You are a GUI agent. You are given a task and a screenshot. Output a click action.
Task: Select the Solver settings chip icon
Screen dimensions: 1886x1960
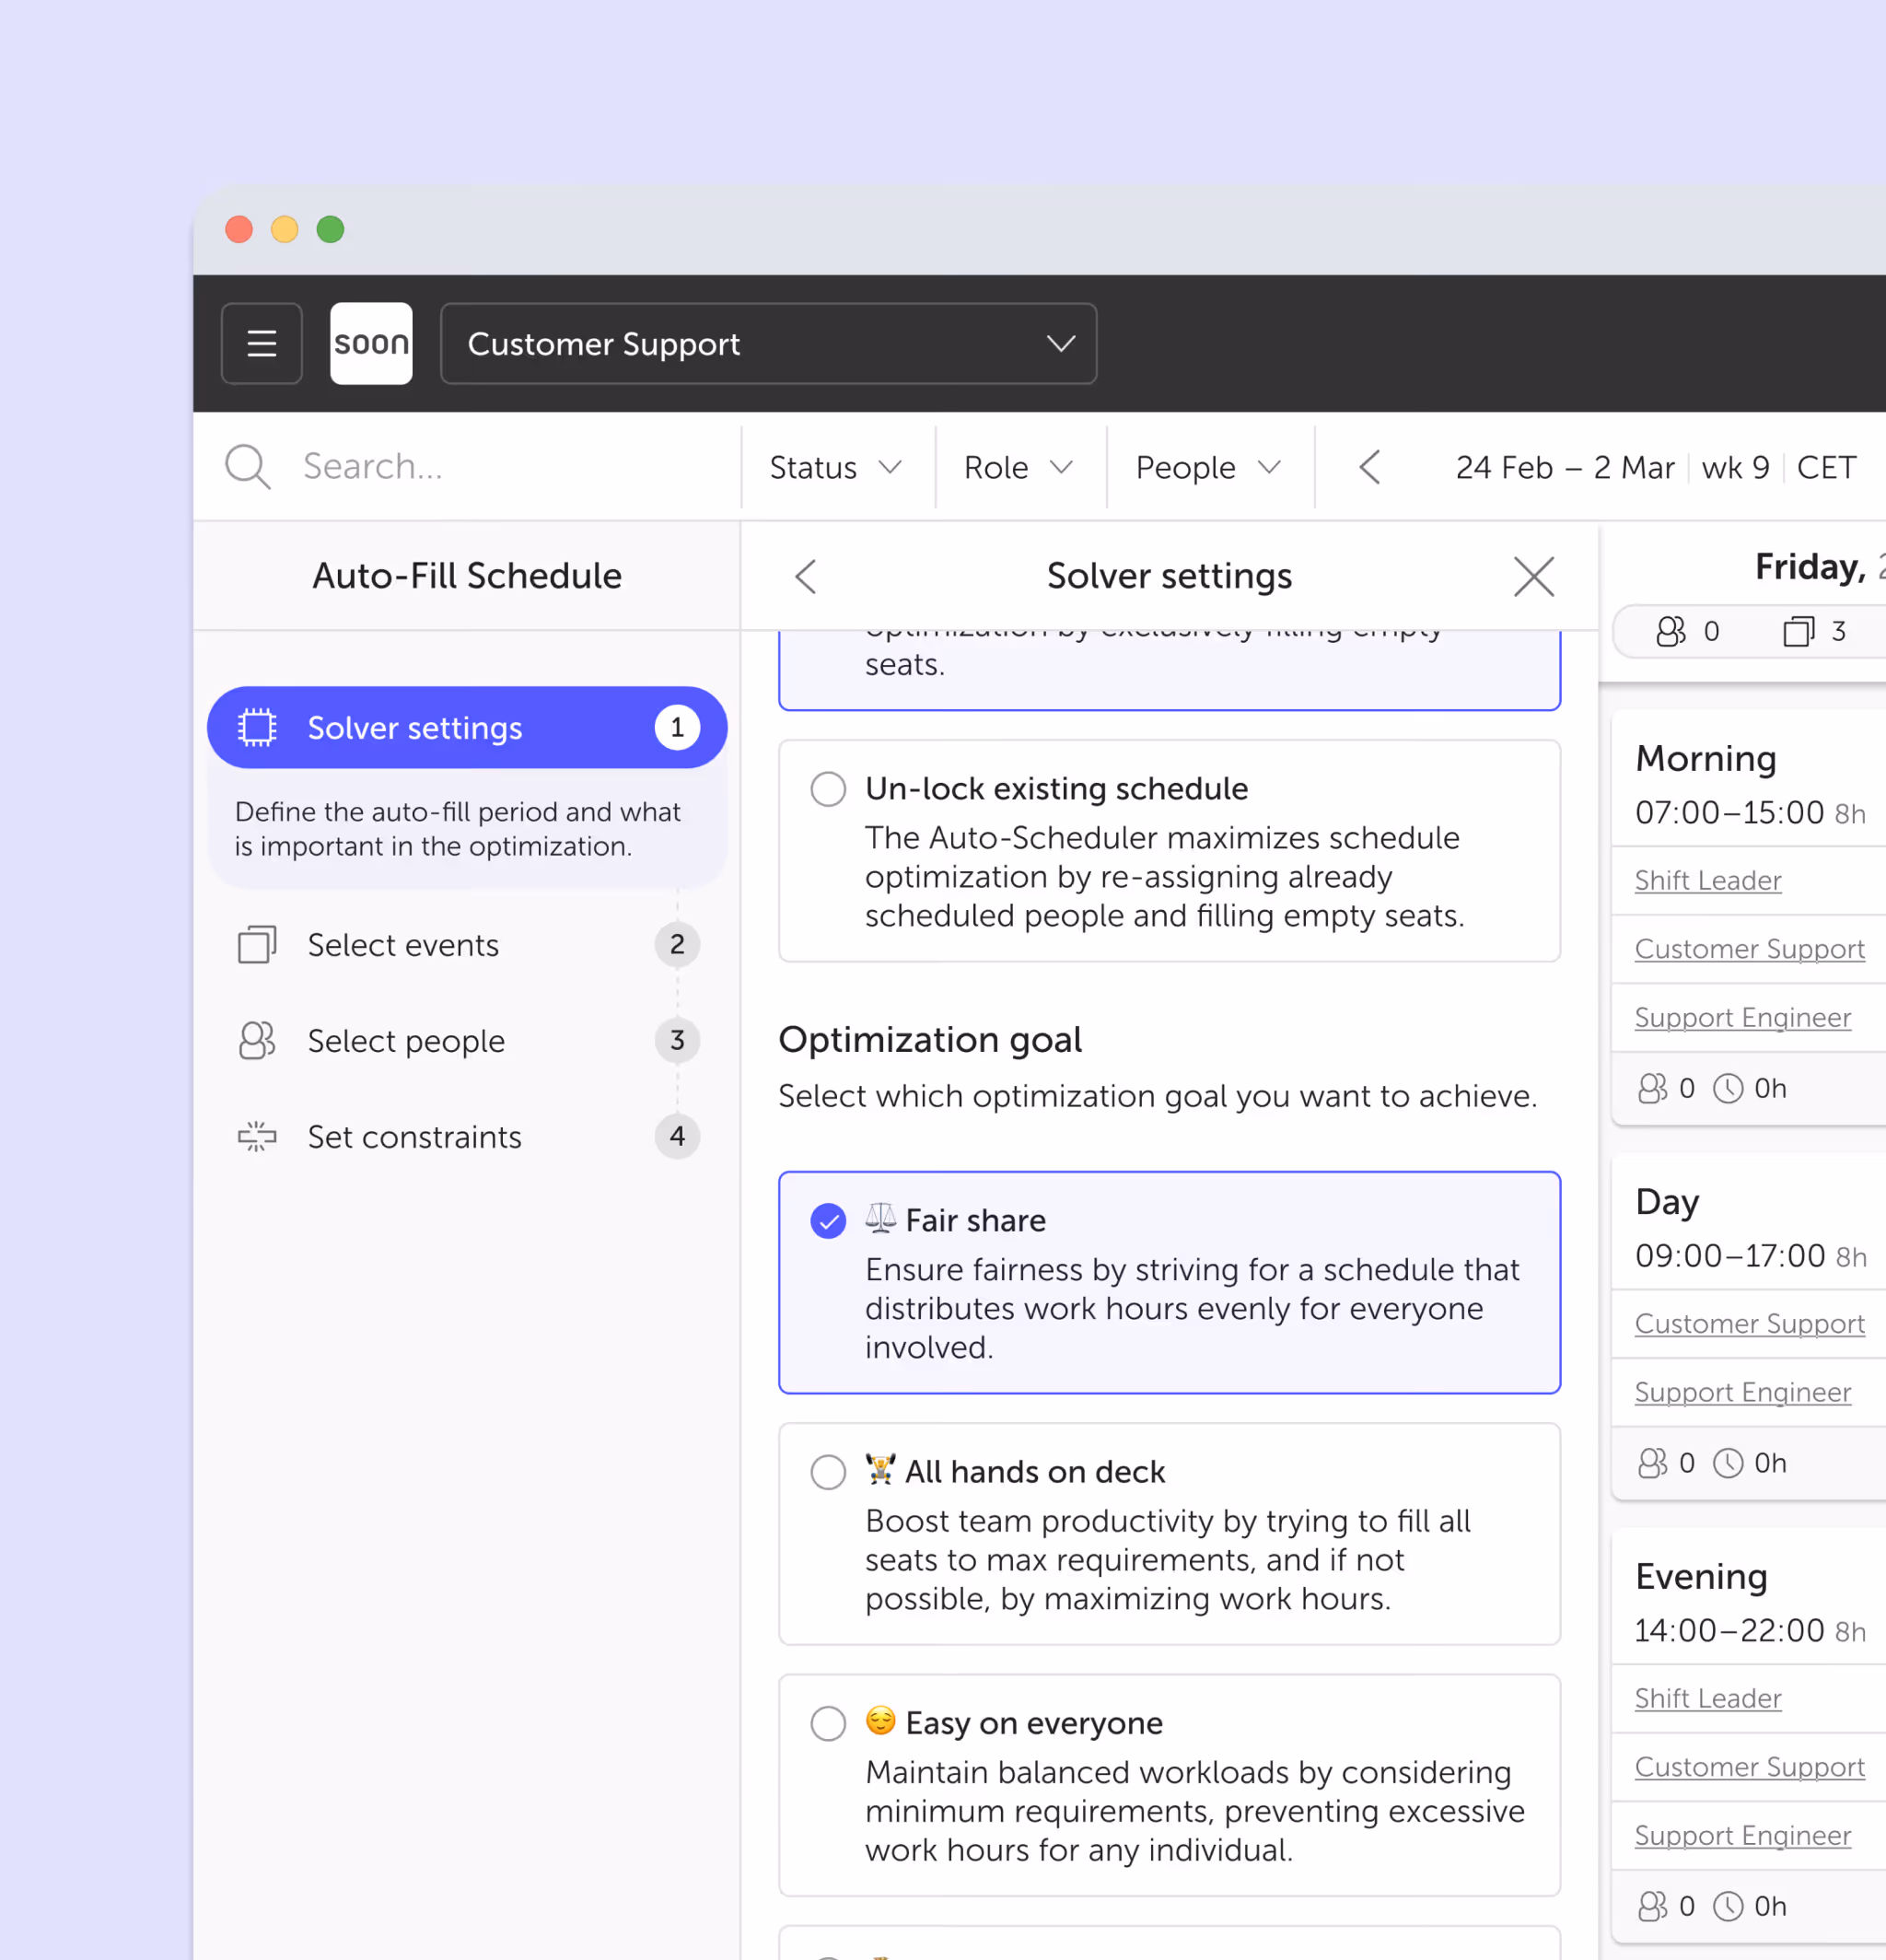(258, 727)
